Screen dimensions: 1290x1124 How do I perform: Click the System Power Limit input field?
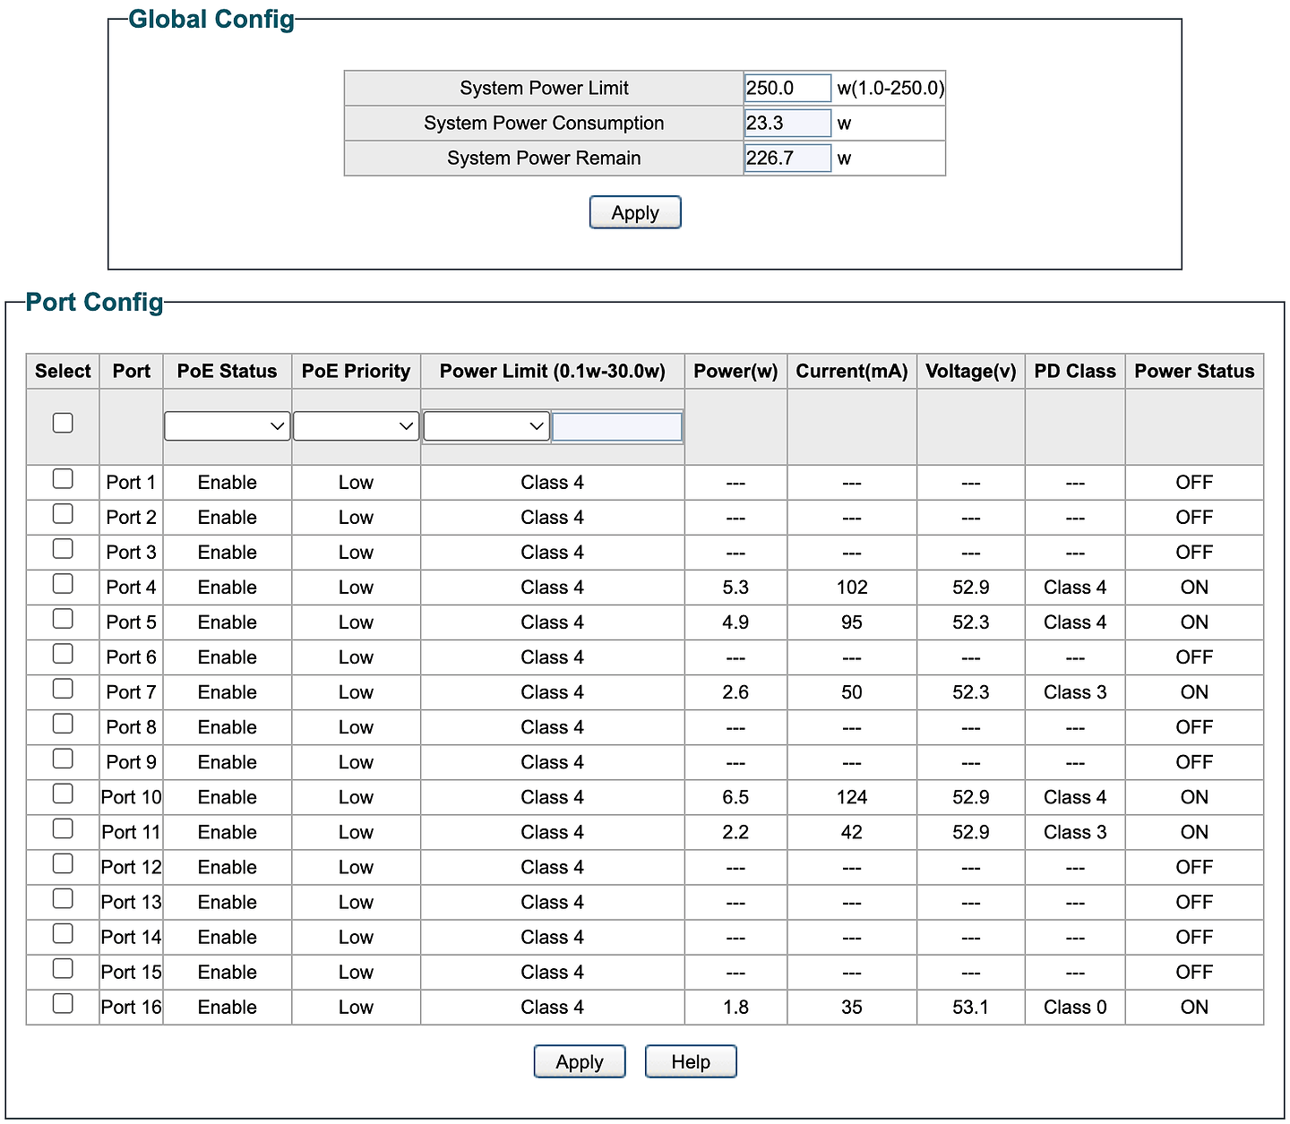click(787, 88)
